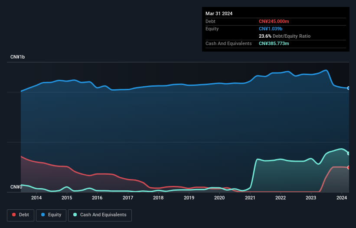Click the 2024 x-axis label
This screenshot has width=356, height=228.
tap(341, 198)
